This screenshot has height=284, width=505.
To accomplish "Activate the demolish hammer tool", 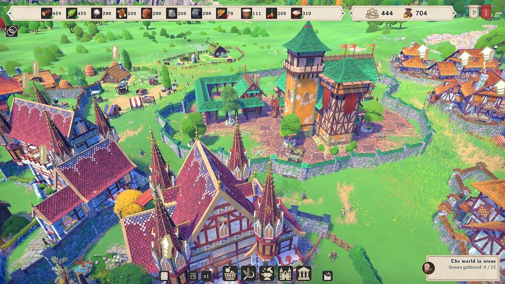I will tap(328, 275).
